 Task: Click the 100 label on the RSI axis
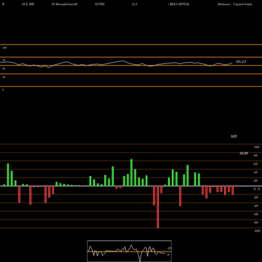[x=4, y=48]
